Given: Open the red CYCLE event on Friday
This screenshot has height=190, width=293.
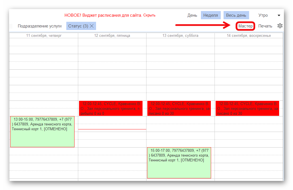Looking at the screenshot, I should (x=111, y=108).
